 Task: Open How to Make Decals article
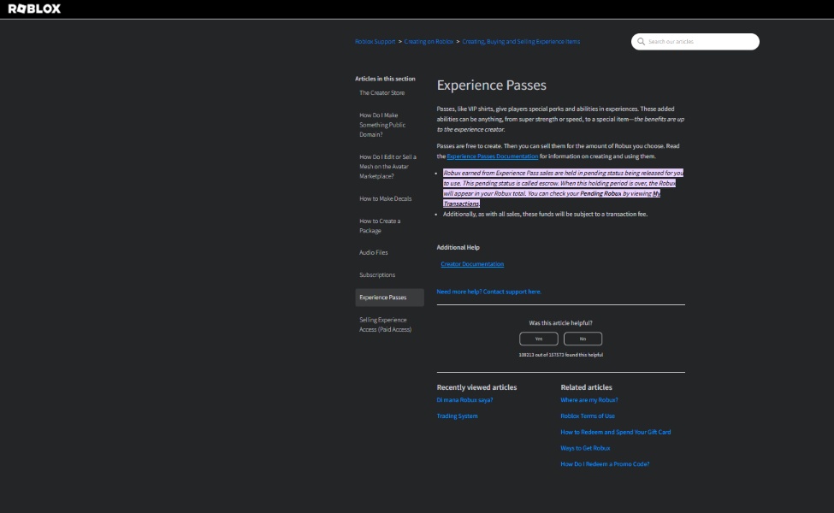(386, 199)
